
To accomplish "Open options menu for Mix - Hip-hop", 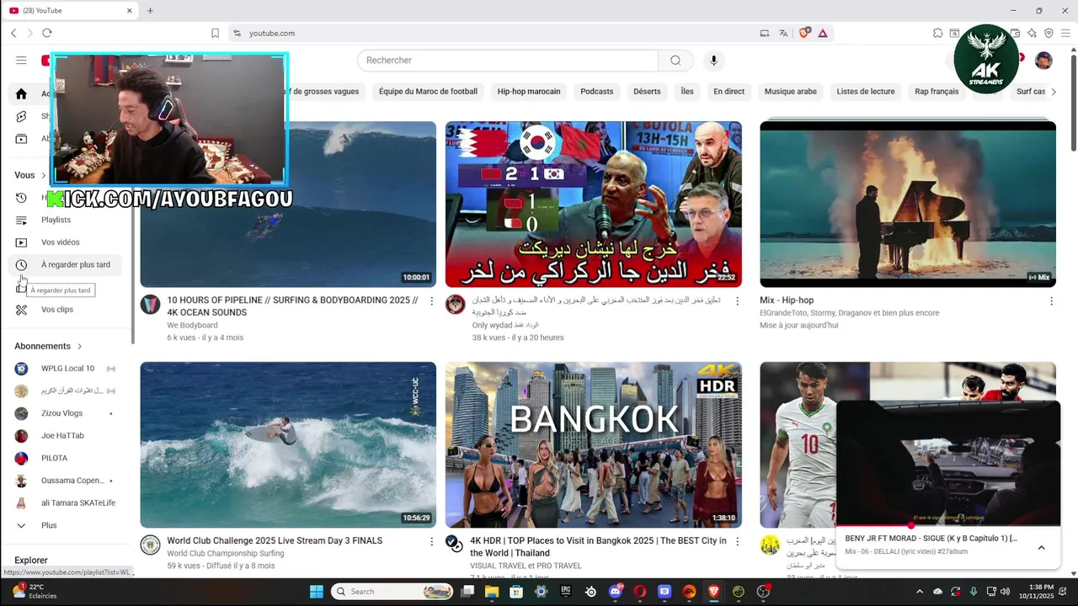I will pos(1051,300).
